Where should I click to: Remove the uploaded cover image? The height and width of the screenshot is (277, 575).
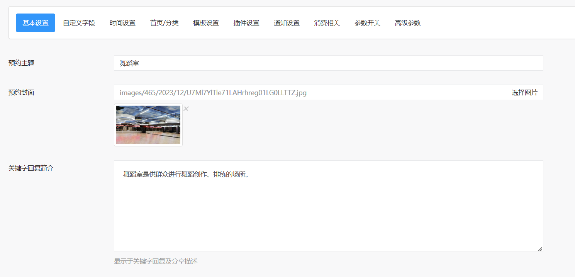(x=186, y=109)
